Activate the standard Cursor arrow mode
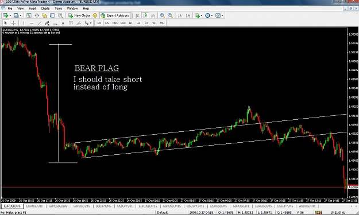The image size is (359, 215). click(x=6, y=23)
